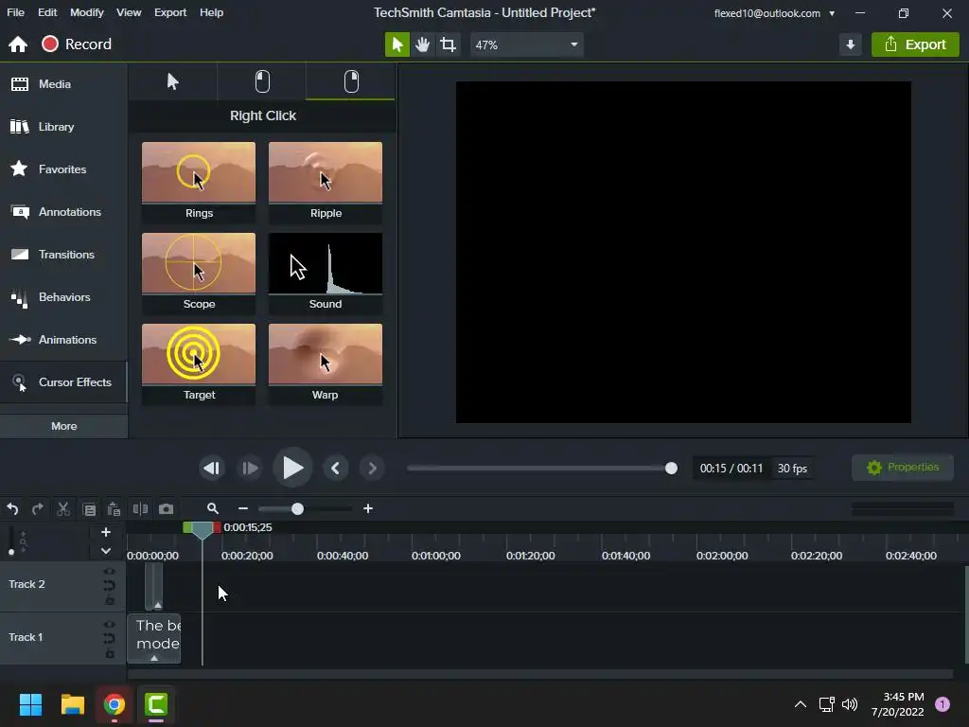
Task: Open the Cursor Effects panel
Action: [x=63, y=382]
